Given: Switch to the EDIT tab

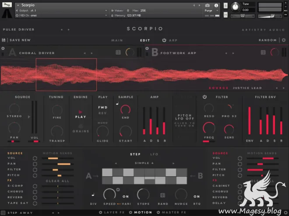Looking at the screenshot, I should pos(145,41).
